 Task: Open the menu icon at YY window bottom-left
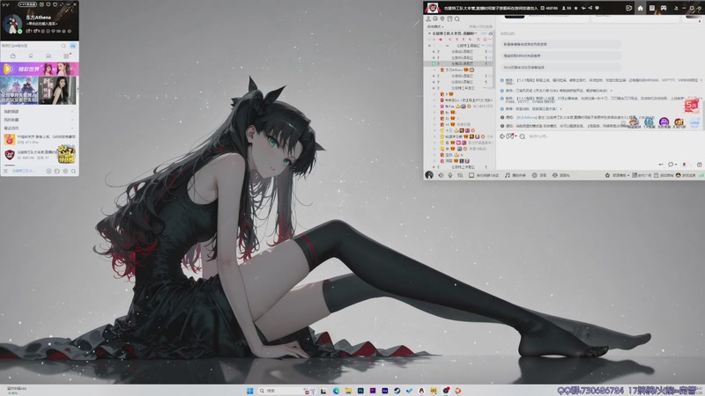pyautogui.click(x=6, y=171)
